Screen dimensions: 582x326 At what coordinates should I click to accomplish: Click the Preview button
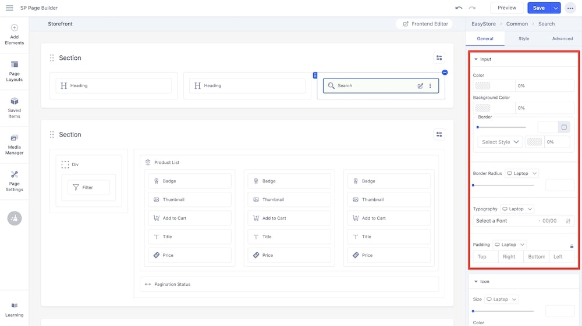point(506,8)
